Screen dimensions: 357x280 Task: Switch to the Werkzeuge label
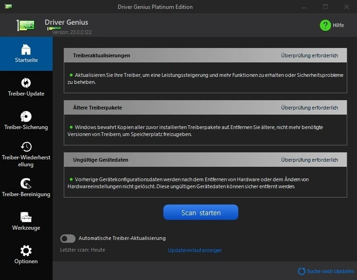(x=26, y=228)
